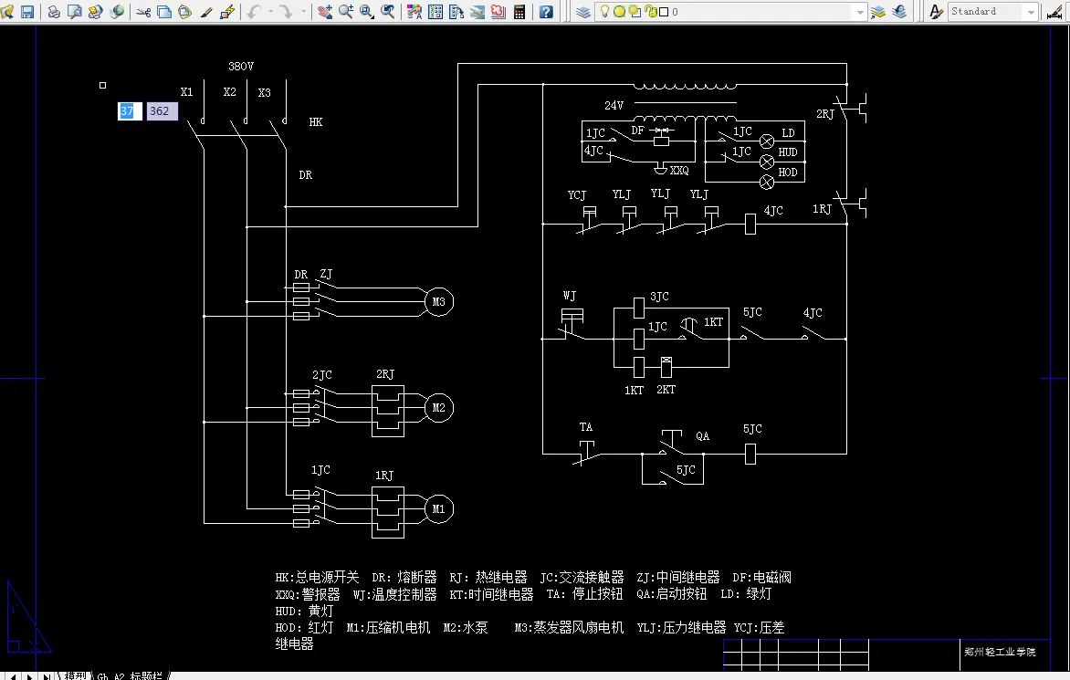Click the YCJ relay label
This screenshot has width=1070, height=680.
tap(577, 195)
